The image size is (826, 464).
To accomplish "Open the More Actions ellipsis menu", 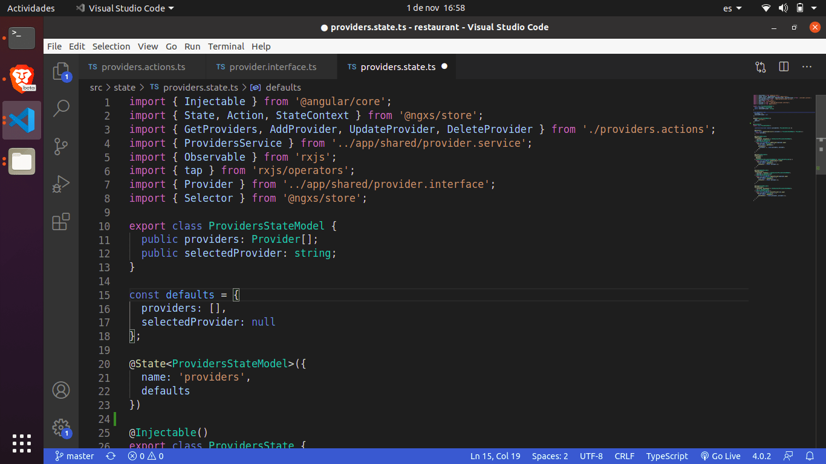I will [807, 67].
